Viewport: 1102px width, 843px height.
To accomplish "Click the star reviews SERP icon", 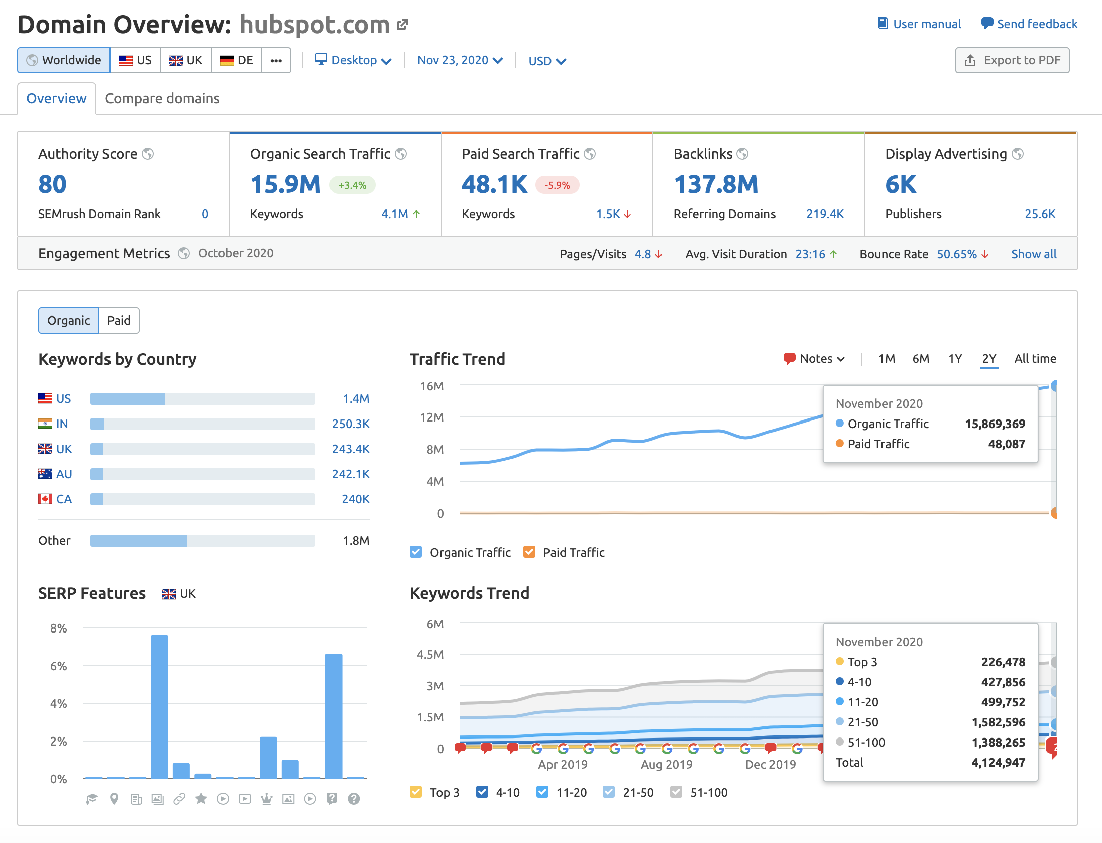I will (x=201, y=798).
